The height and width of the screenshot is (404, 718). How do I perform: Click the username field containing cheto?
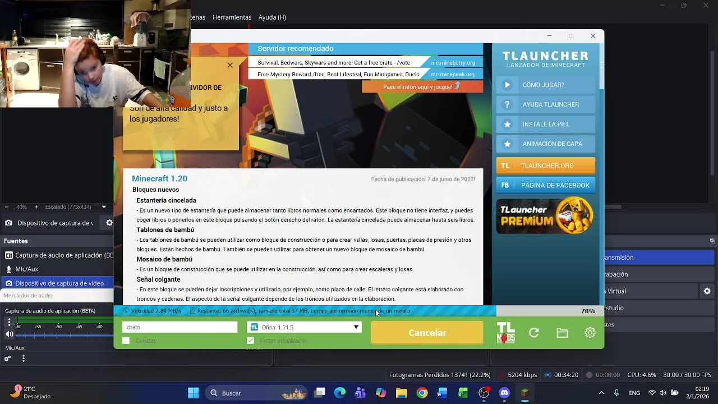179,327
